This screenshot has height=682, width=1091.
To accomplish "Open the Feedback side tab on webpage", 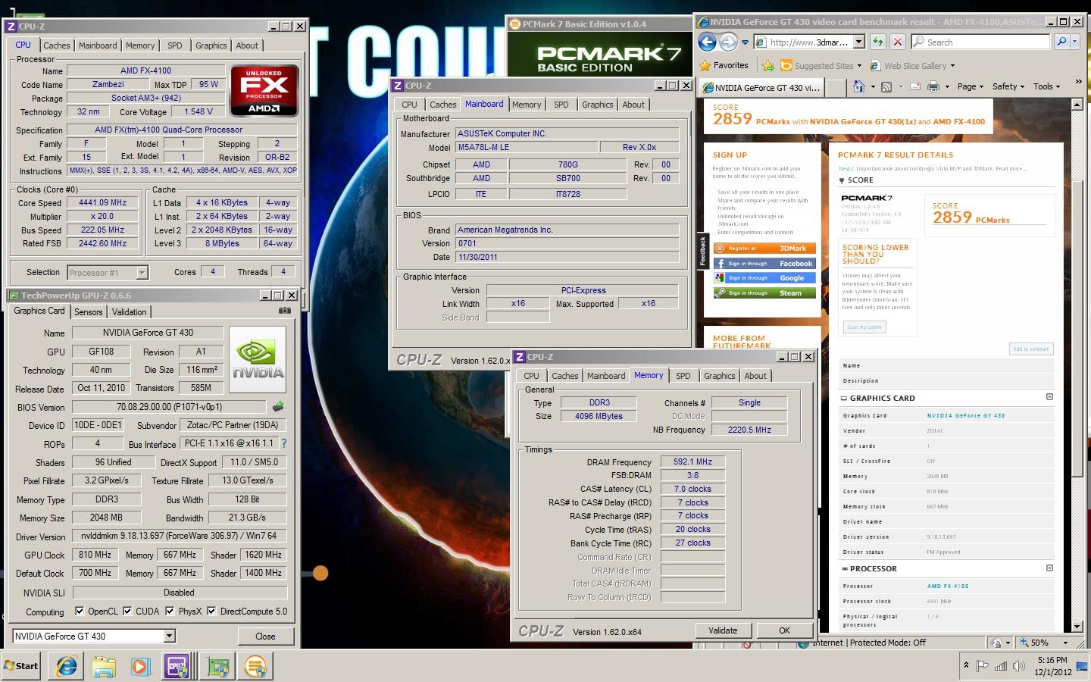I will (702, 251).
